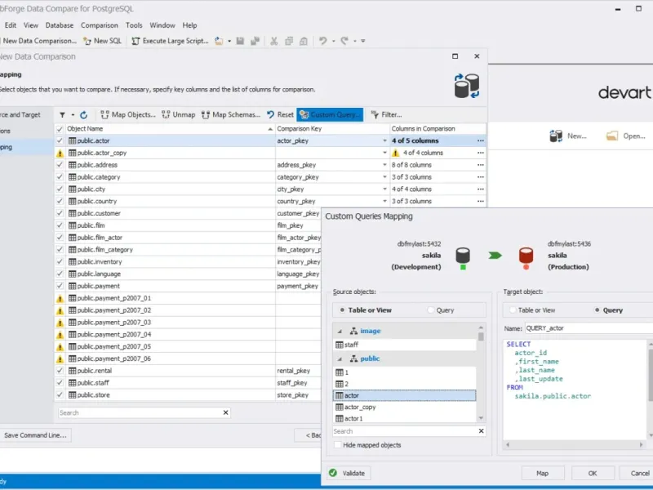Uncheck the public.address row checkbox
Screen dimensions: 653x490
[x=60, y=165]
